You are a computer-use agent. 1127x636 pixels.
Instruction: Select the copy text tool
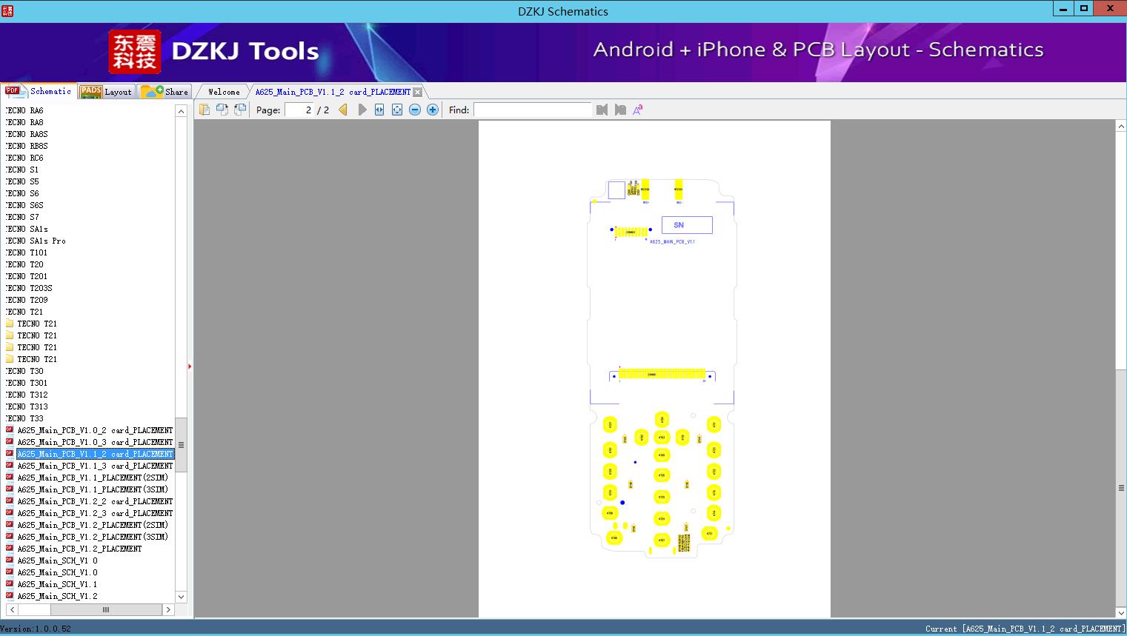(205, 109)
